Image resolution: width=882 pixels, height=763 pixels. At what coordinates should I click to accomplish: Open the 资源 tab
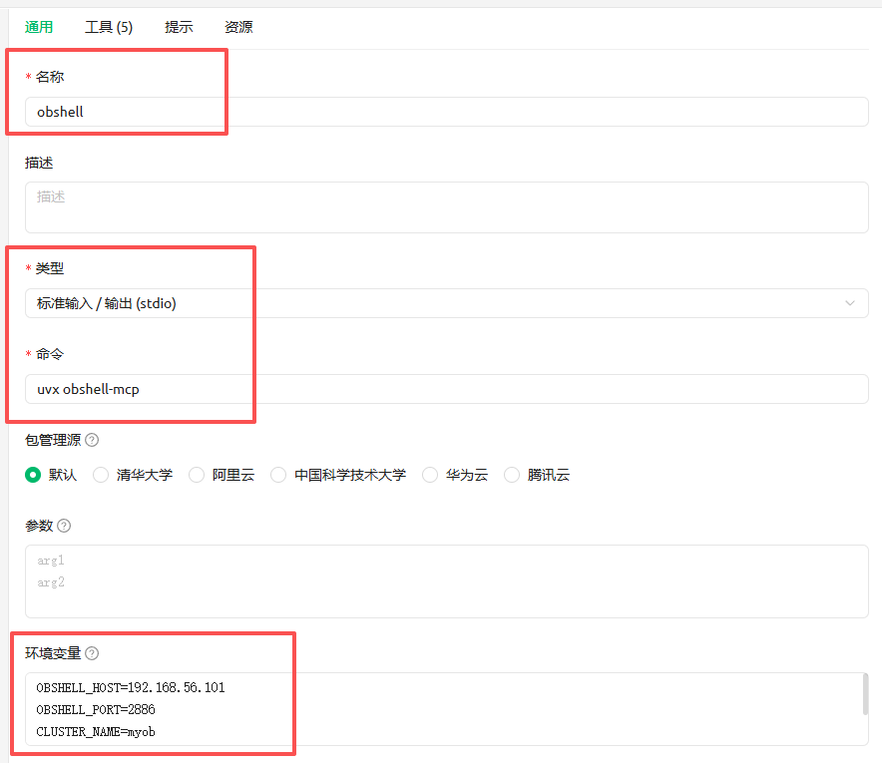[x=238, y=27]
